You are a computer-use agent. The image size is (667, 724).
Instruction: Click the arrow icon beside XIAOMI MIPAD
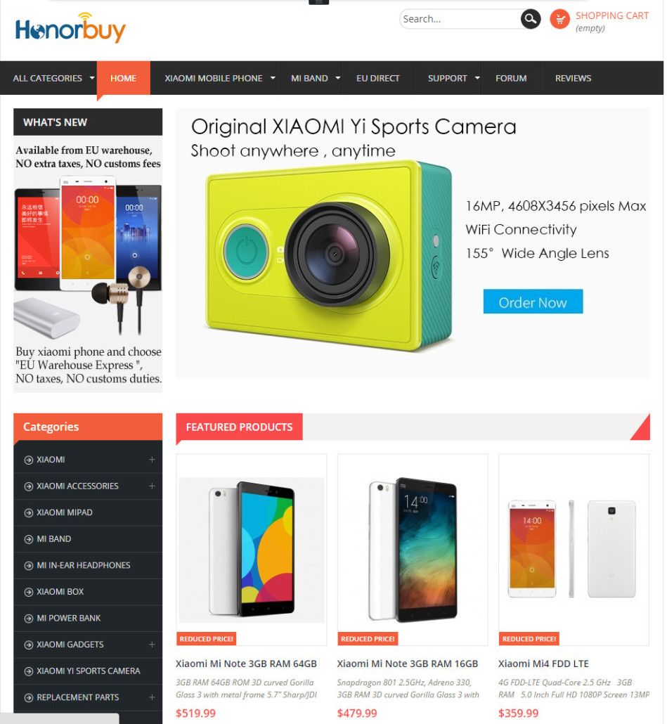(x=29, y=512)
